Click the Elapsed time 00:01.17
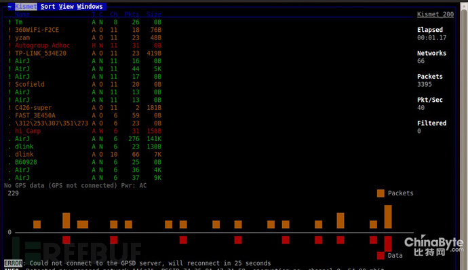The width and height of the screenshot is (468, 270). (x=431, y=37)
